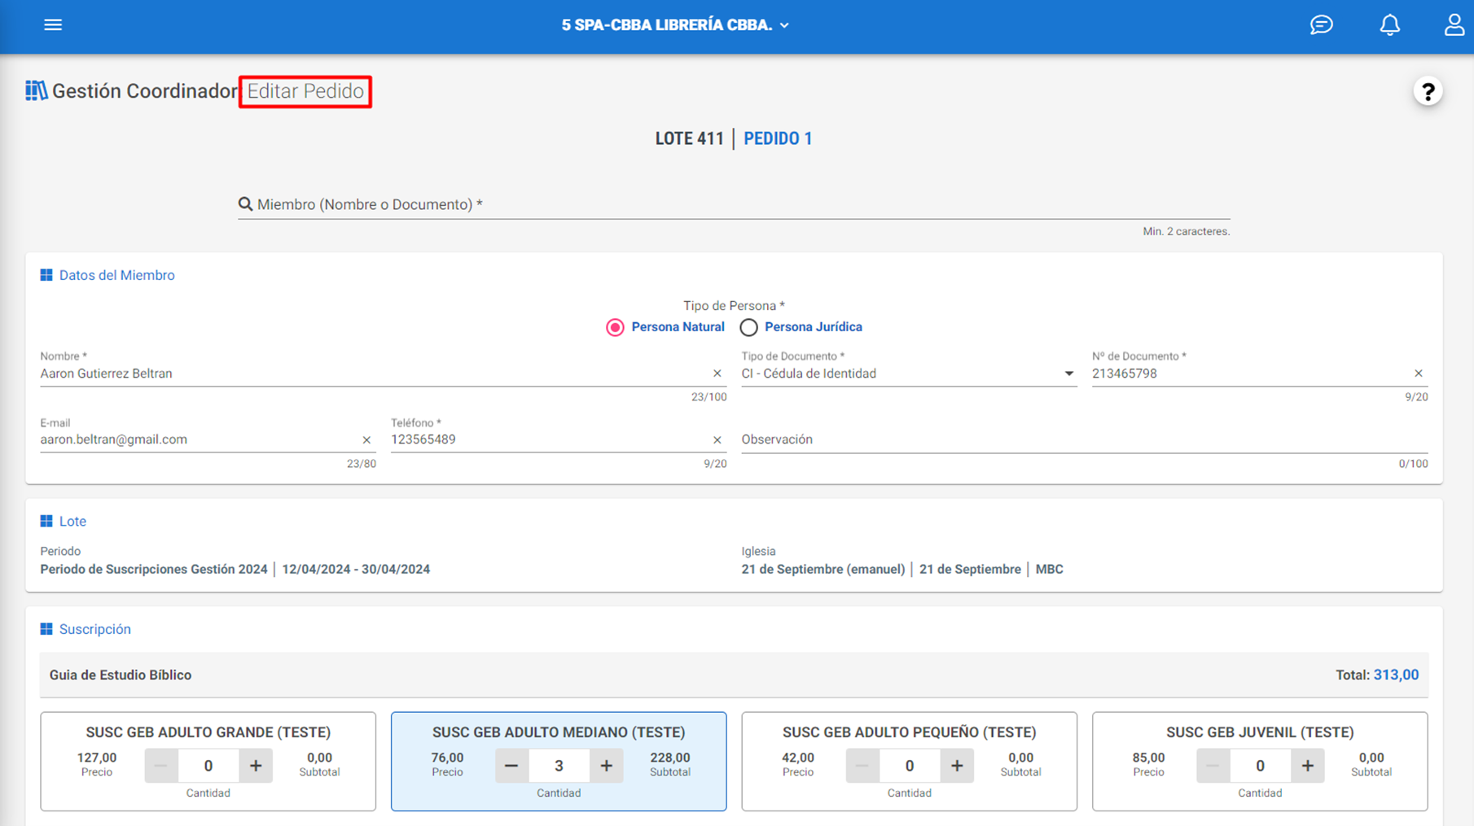The image size is (1474, 826).
Task: Clear the Nombre field
Action: tap(717, 374)
